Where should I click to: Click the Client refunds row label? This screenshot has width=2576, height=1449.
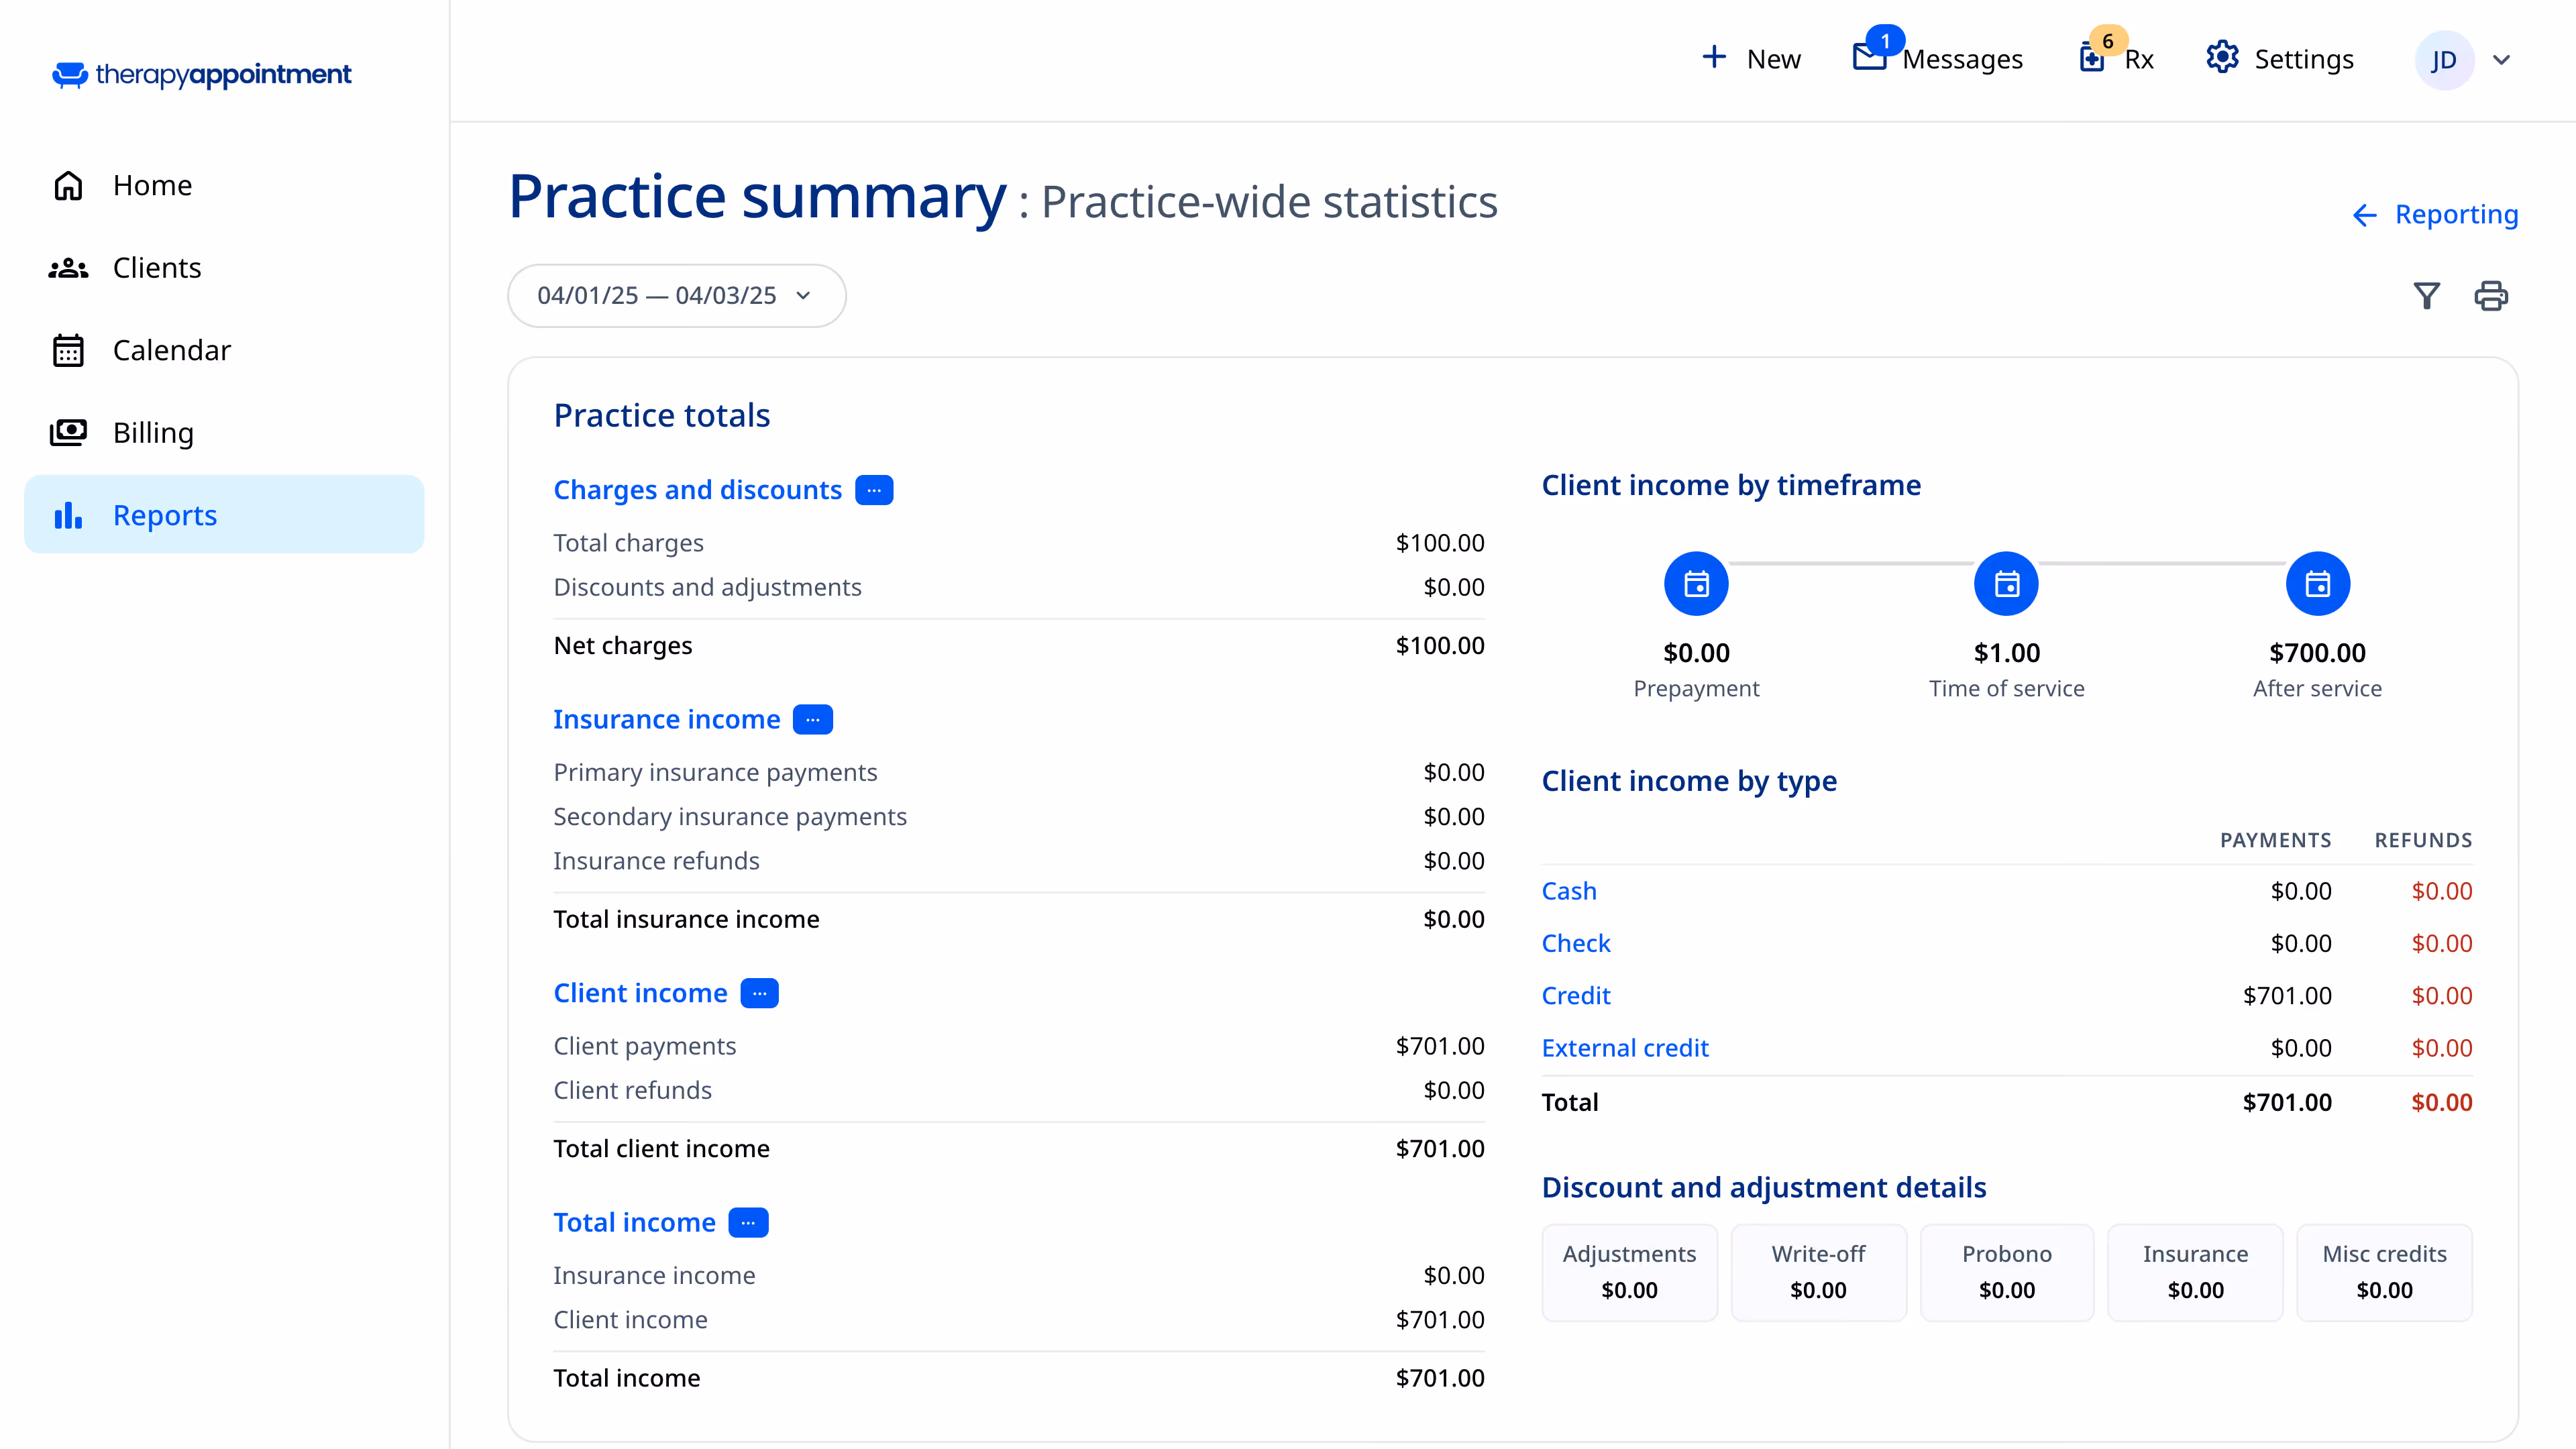pyautogui.click(x=633, y=1091)
